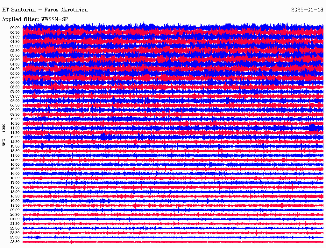The image size is (326, 248).
Task: Select the 04:00 time label
Action: 15,65
